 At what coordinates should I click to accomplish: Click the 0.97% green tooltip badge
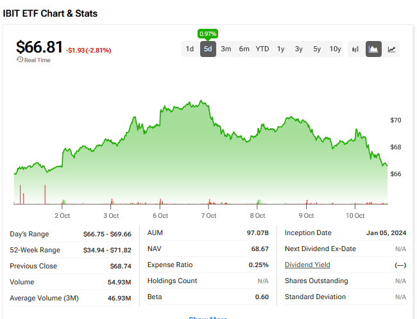click(207, 33)
